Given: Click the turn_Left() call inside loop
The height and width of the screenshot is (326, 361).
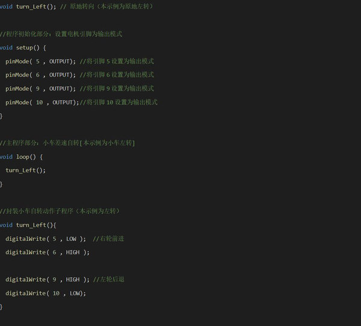Looking at the screenshot, I should point(25,170).
